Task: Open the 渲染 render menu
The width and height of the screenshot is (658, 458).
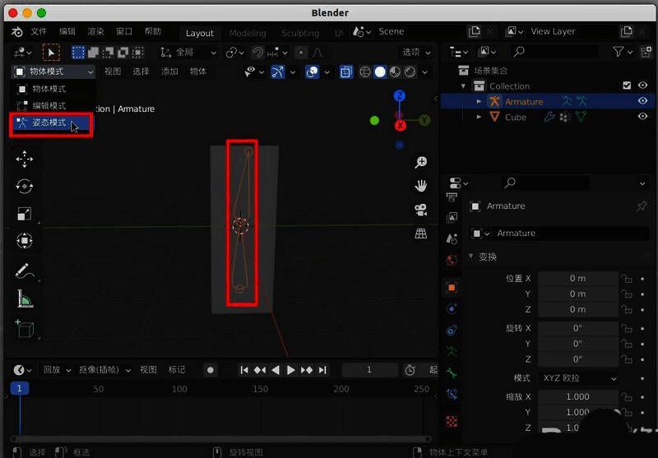Action: point(95,32)
